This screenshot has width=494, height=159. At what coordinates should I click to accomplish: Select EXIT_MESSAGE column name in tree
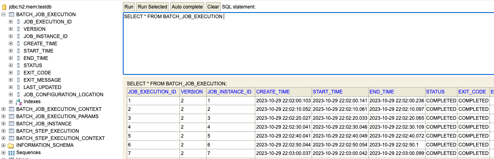(x=42, y=80)
